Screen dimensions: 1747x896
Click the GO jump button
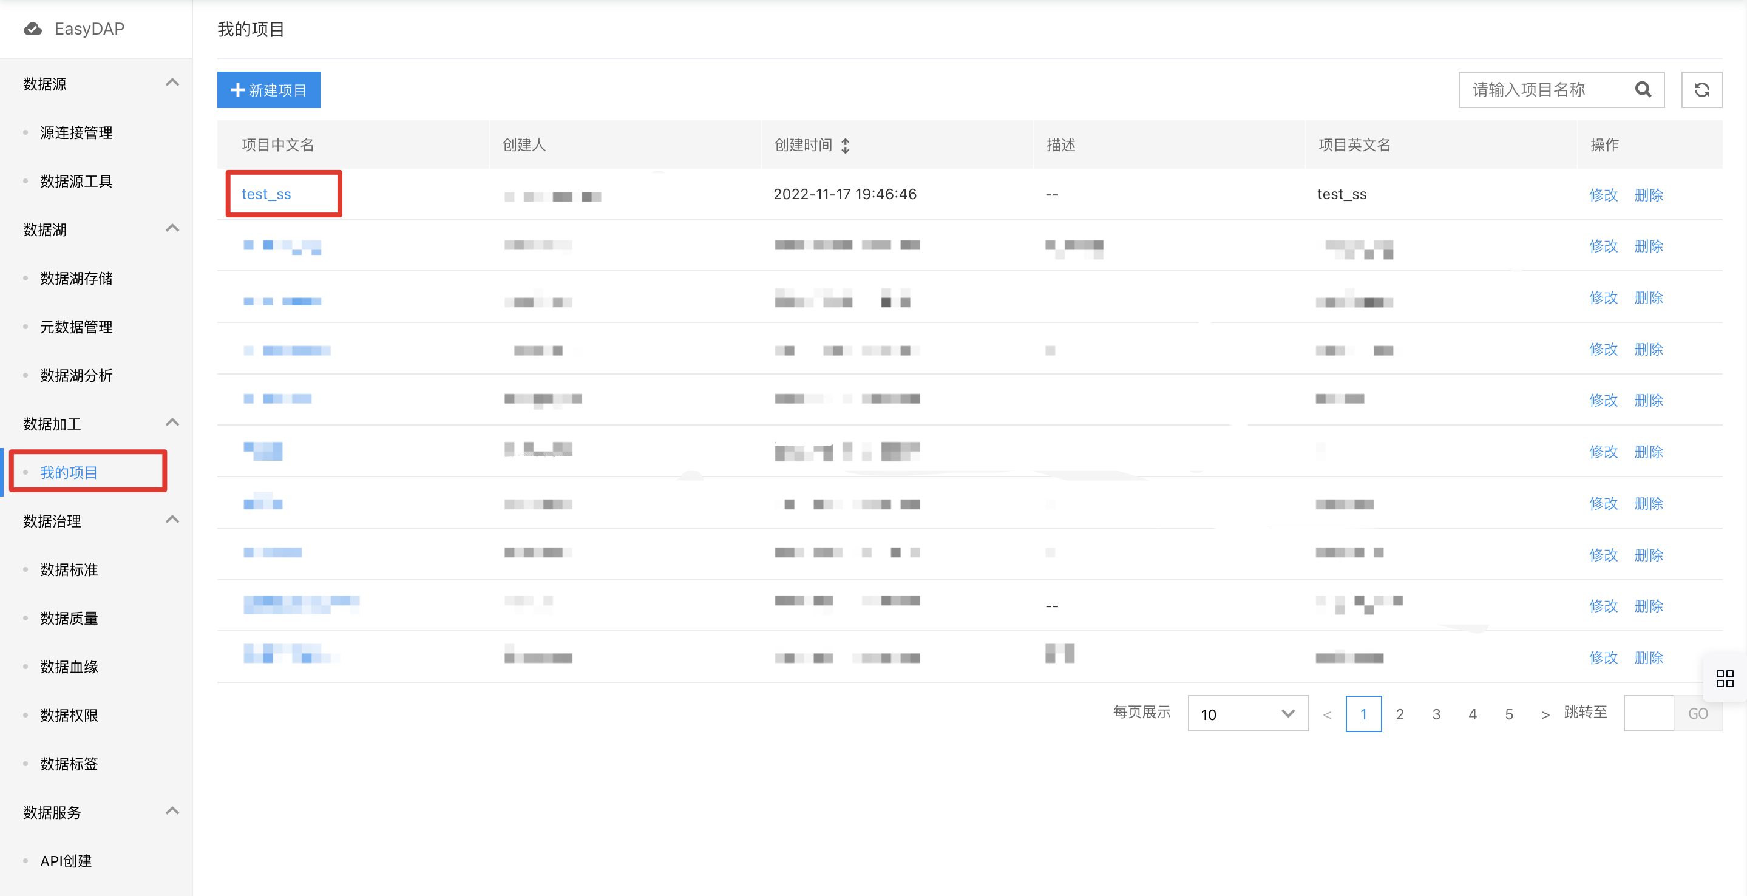tap(1697, 713)
